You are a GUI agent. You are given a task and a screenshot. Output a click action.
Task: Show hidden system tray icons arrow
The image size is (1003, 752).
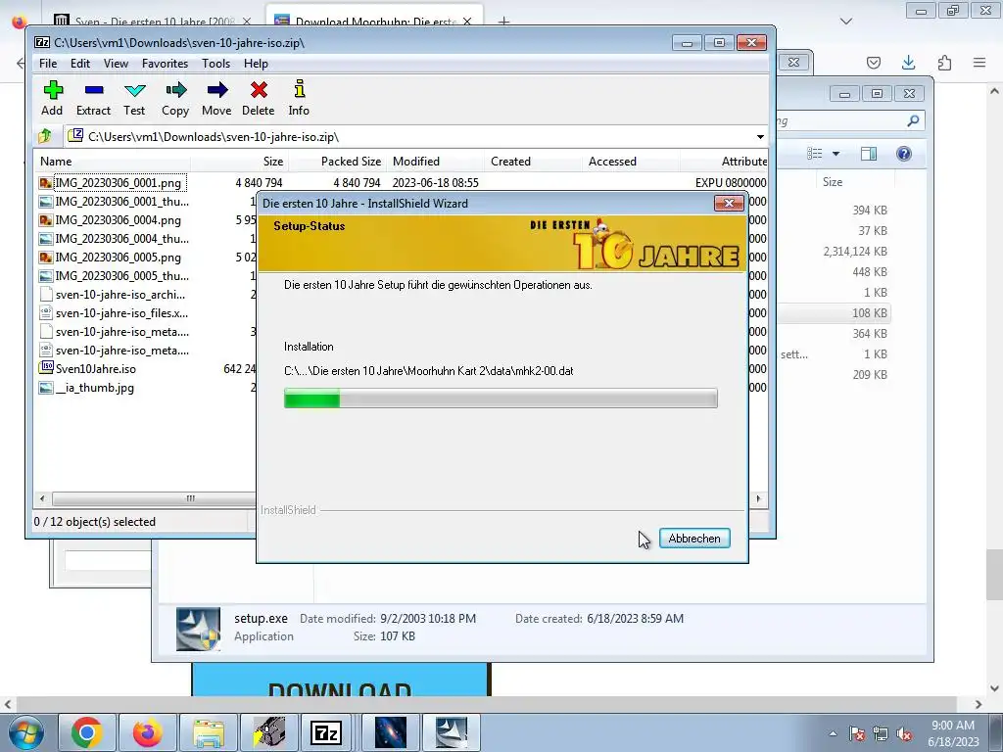833,733
